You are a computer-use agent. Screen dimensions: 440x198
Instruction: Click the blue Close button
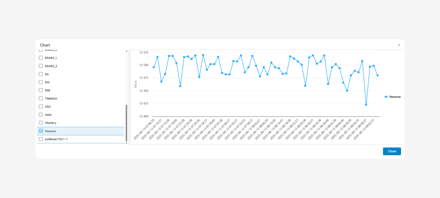[392, 151]
